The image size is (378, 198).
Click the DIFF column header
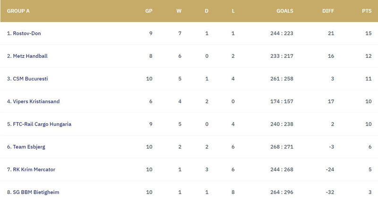click(328, 11)
